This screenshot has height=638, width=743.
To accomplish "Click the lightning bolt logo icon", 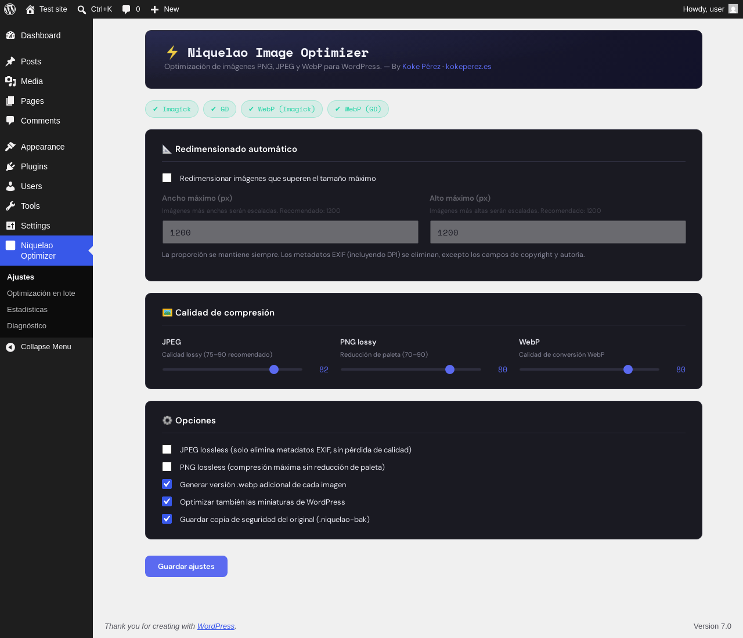I will [172, 52].
